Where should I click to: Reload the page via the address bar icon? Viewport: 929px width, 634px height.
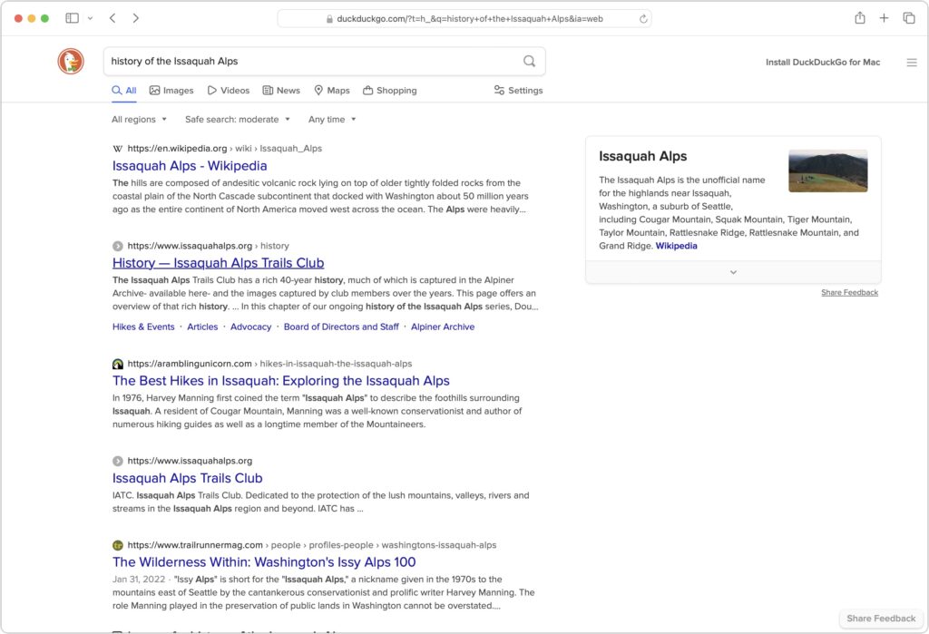point(643,17)
